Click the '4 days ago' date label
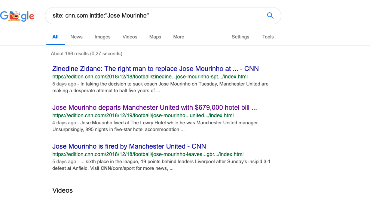Screen dimensions: 370x199 point(64,123)
